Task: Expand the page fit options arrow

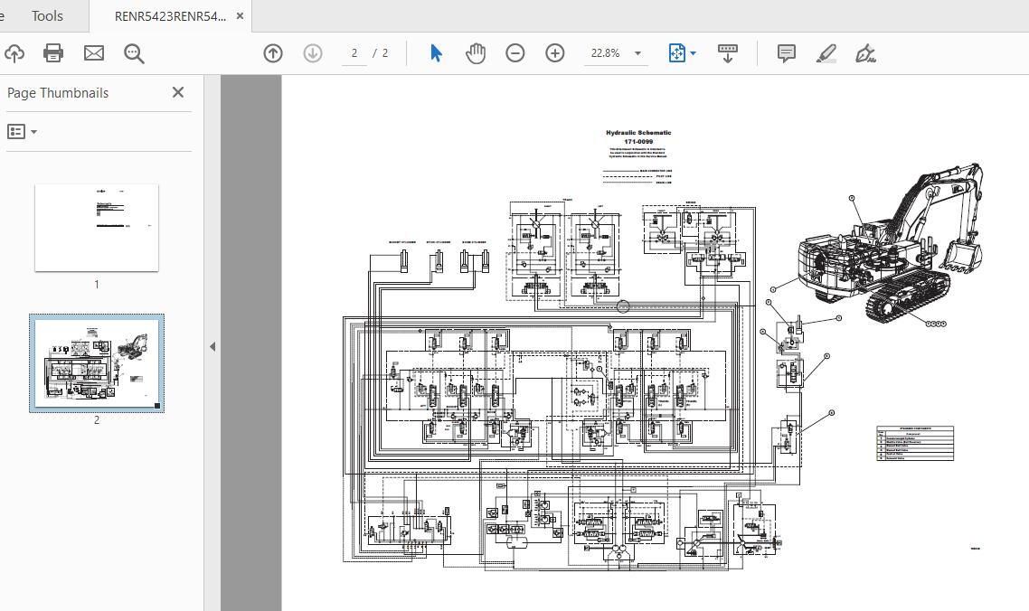Action: click(693, 53)
